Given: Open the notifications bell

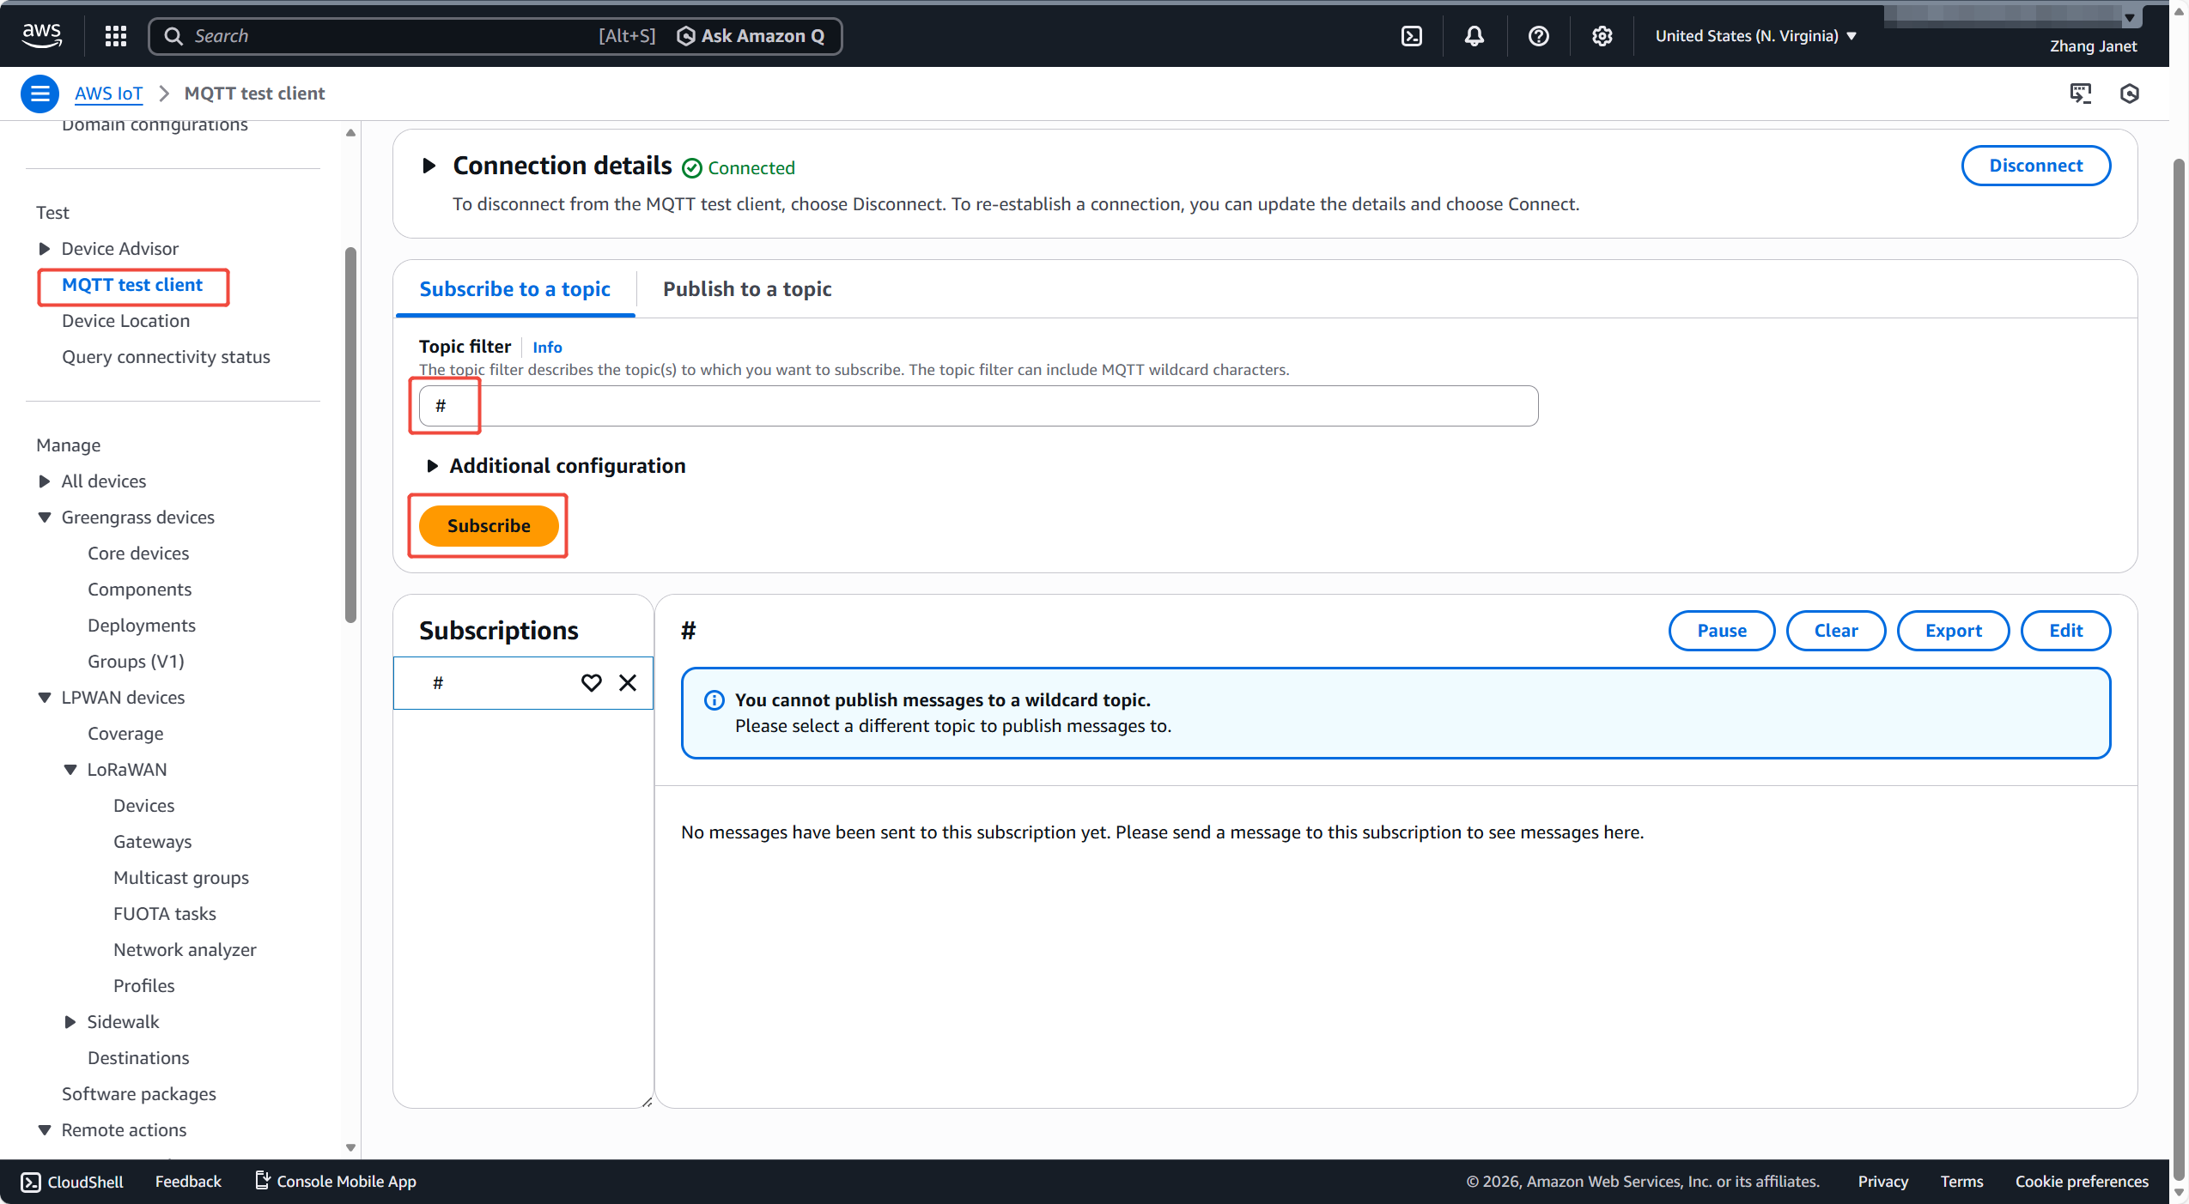Looking at the screenshot, I should [x=1474, y=36].
